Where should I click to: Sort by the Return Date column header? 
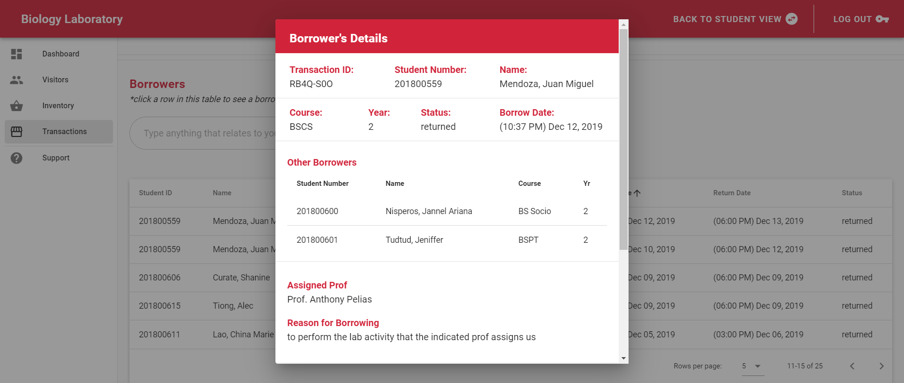click(x=732, y=193)
